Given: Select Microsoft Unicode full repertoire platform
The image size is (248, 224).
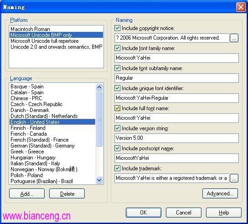Looking at the screenshot, I should click(x=56, y=41).
